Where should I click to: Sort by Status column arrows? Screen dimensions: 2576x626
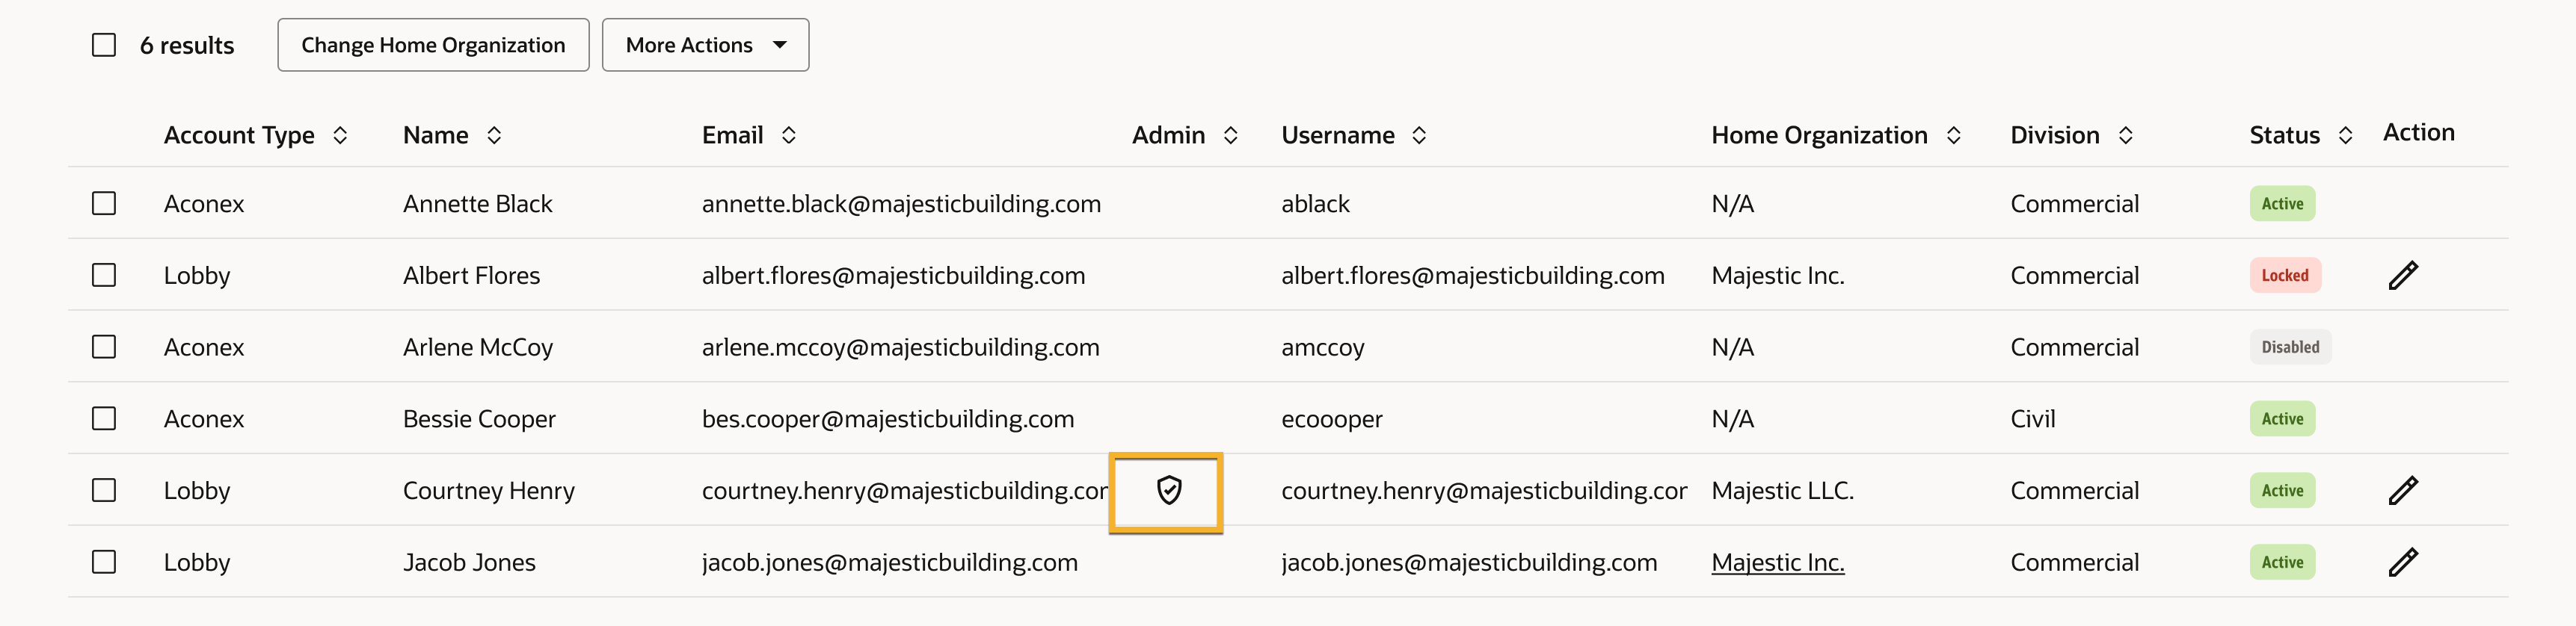tap(2345, 134)
